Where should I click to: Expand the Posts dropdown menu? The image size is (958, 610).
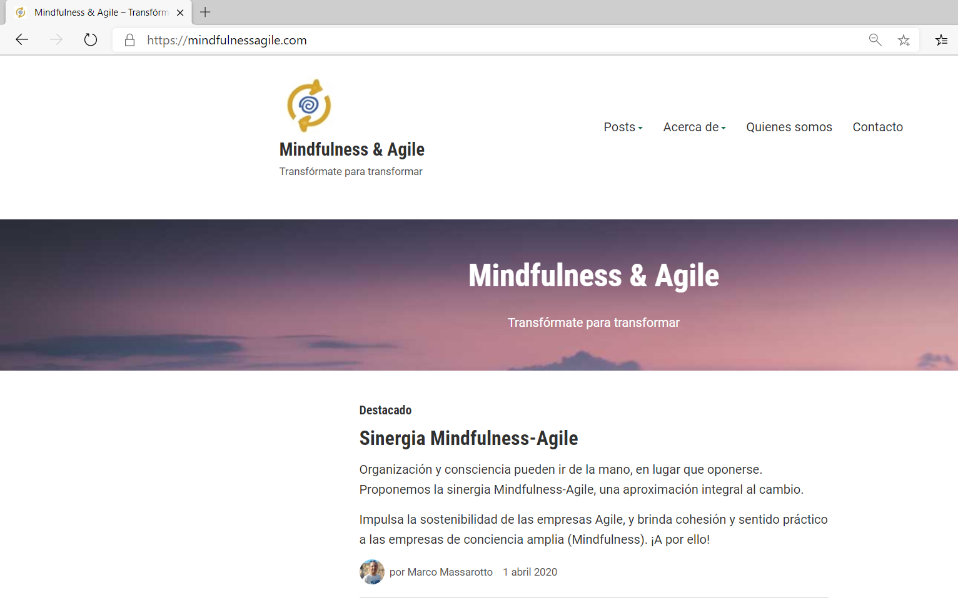coord(623,127)
